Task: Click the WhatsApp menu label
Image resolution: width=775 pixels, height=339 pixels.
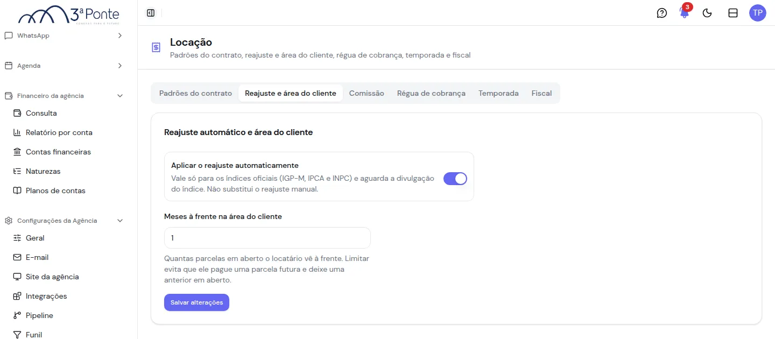Action: pos(33,36)
